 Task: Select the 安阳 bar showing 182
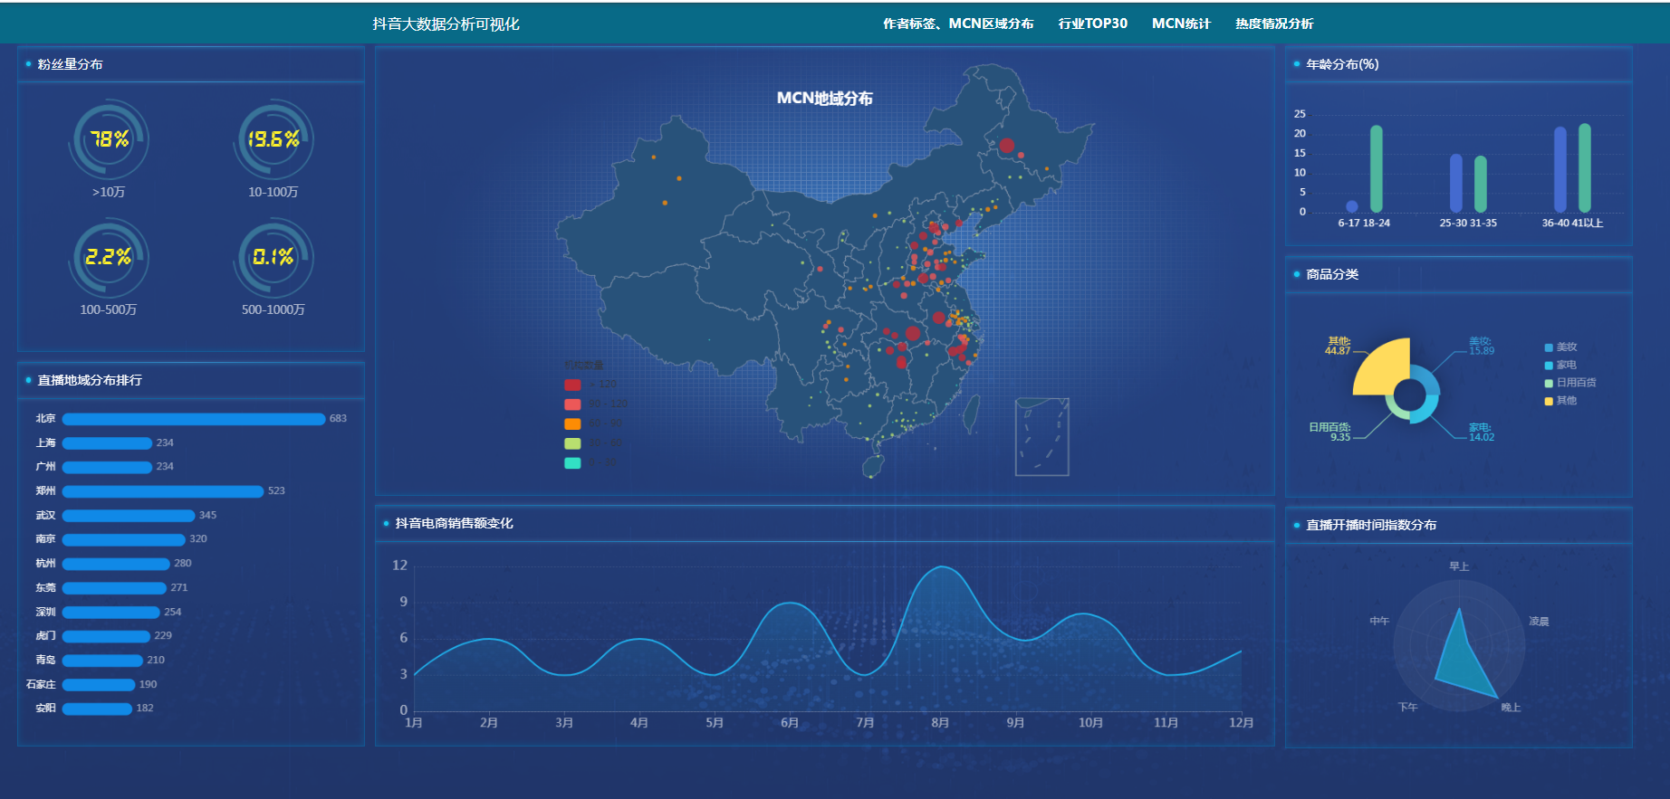click(97, 709)
